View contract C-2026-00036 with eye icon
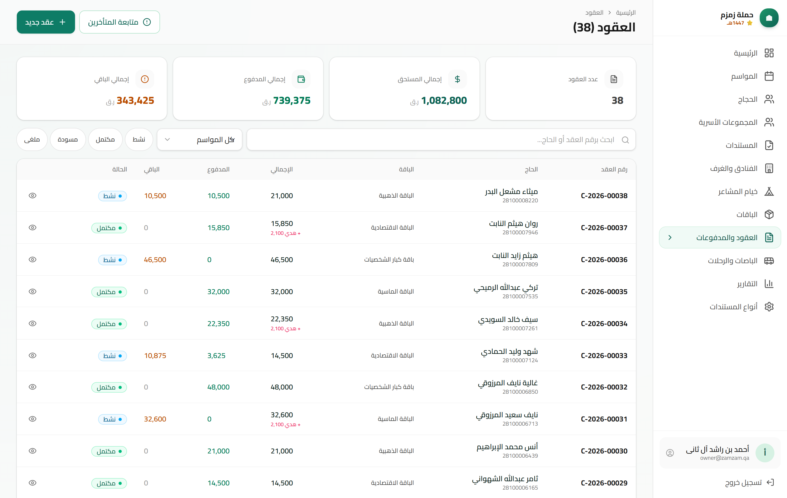787x498 pixels. point(32,259)
